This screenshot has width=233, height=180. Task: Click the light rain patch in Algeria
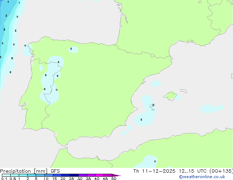(146, 162)
